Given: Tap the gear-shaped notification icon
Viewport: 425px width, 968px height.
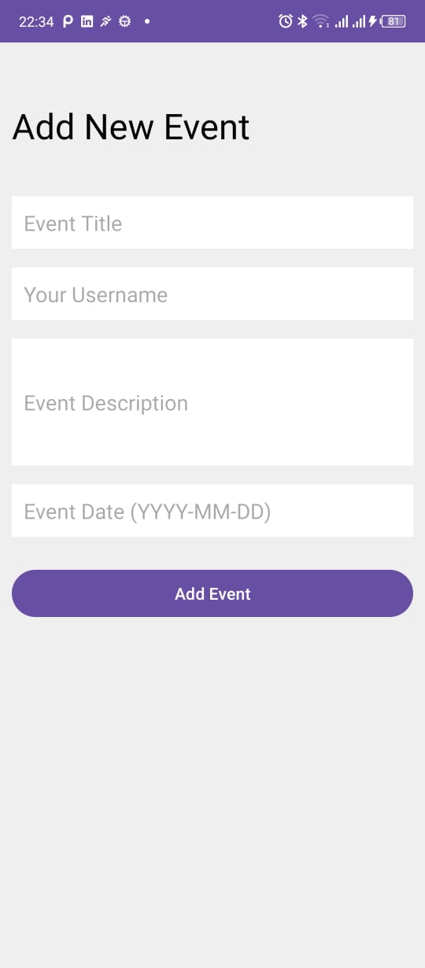Looking at the screenshot, I should click(124, 21).
